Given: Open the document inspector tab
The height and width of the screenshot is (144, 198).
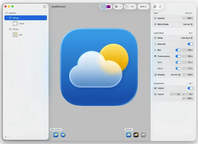Looking at the screenshot, I should click(161, 6).
